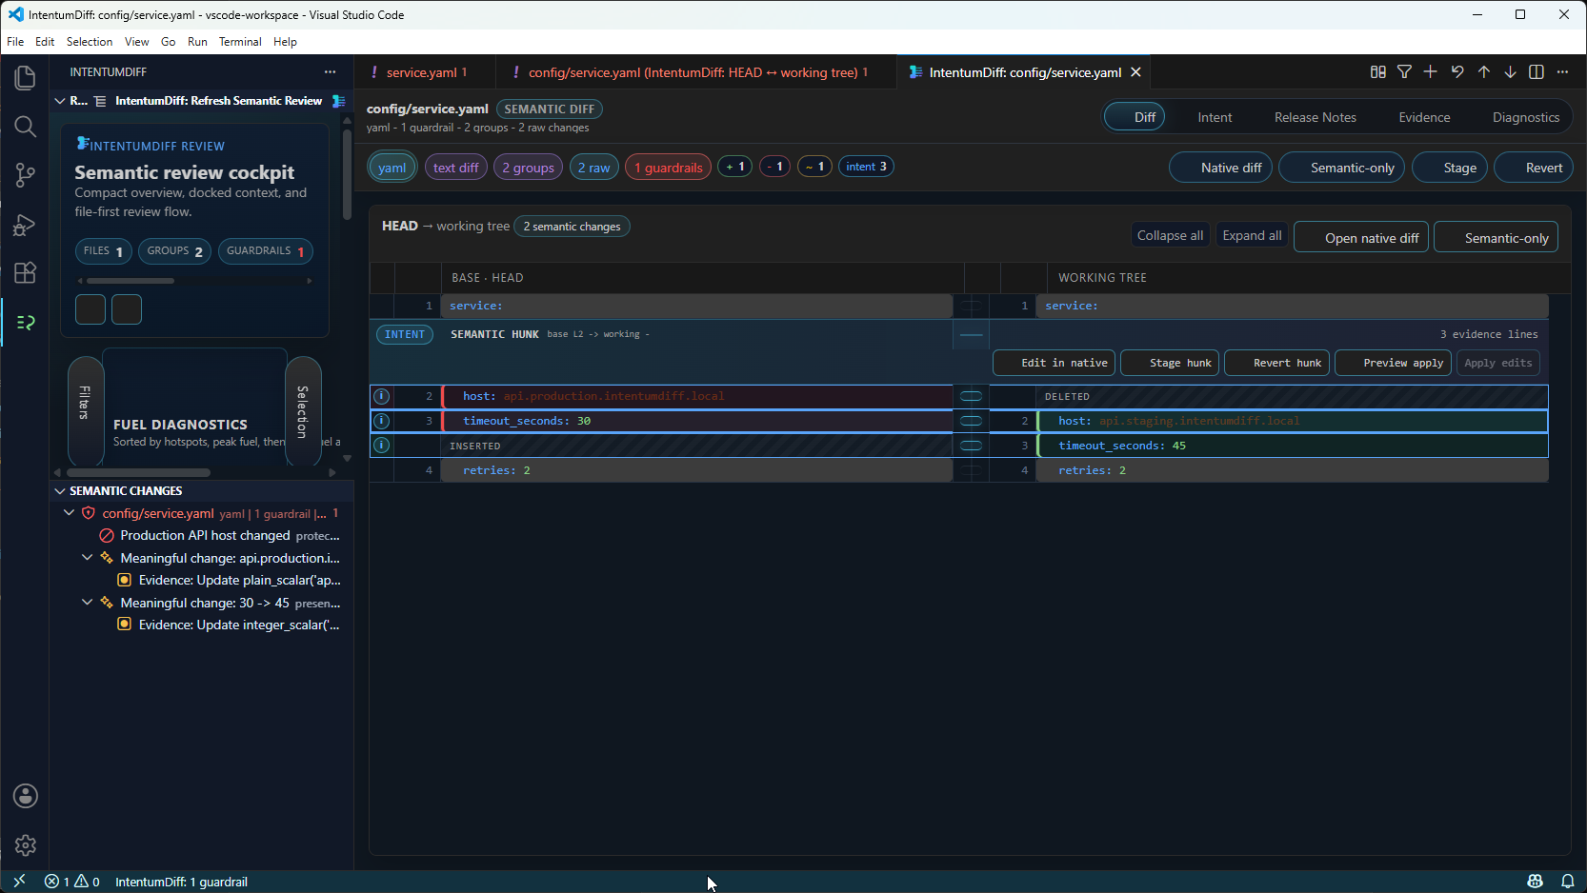Toggle the deletions -1 filter chip
The image size is (1587, 893).
[775, 167]
